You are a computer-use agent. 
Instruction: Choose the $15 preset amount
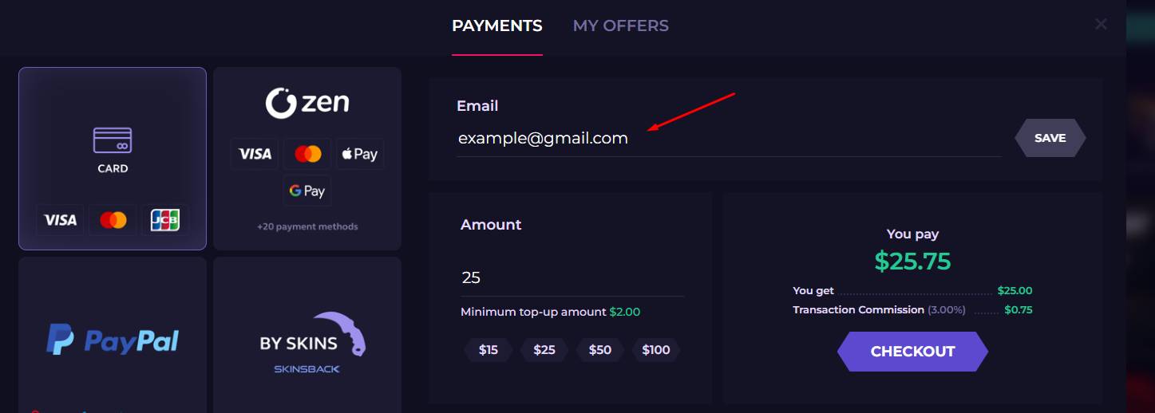(489, 350)
